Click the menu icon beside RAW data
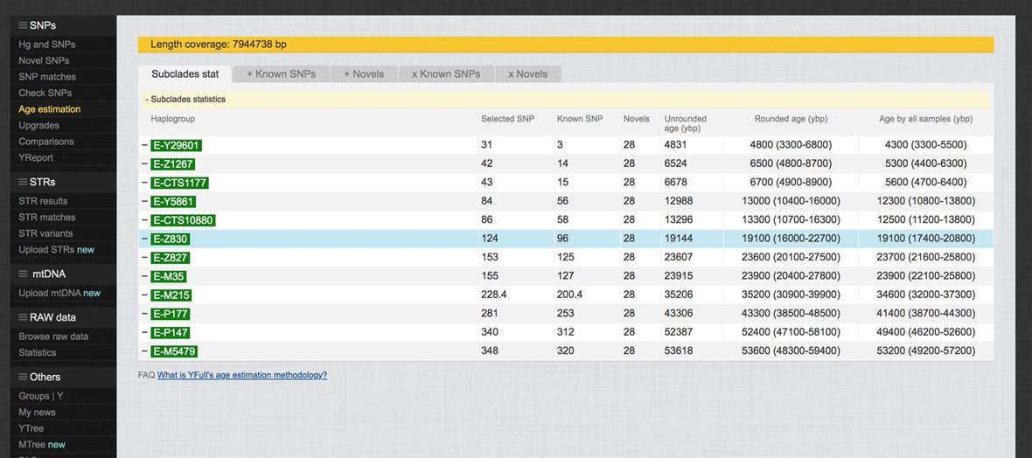The image size is (1032, 458). pos(24,317)
